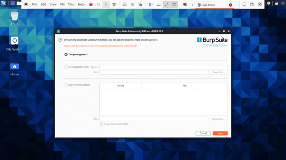Toggle the Pause Automated Tasks checkbox
Viewport: 286px width, 160px height.
pyautogui.click(x=101, y=124)
